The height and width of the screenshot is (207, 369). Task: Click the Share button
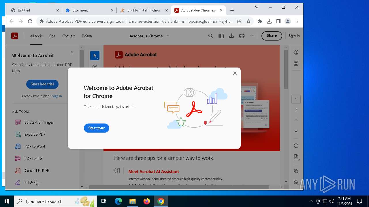[x=272, y=36]
